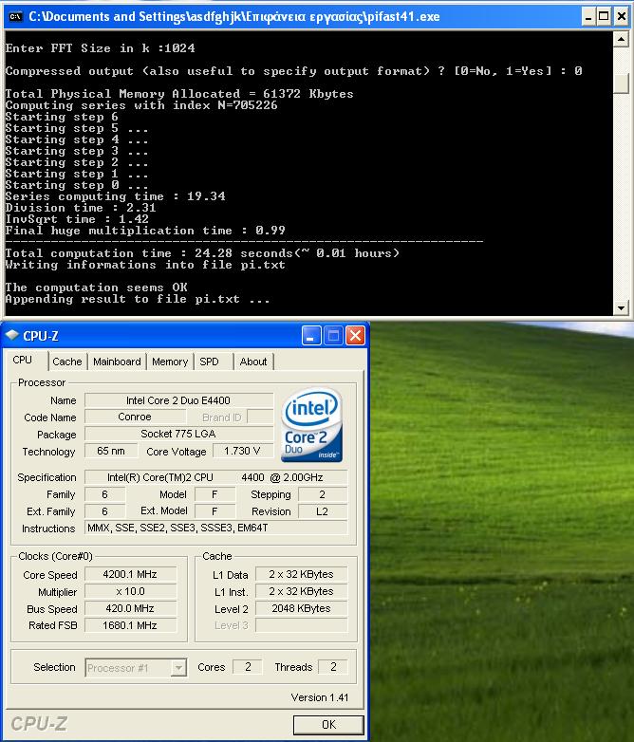Click the Version 1.41 label

[320, 697]
